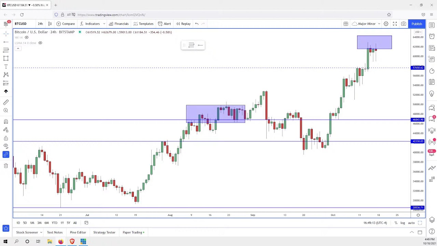Expand bottom panel with up arrow
437x246 pixels.
tap(412, 232)
